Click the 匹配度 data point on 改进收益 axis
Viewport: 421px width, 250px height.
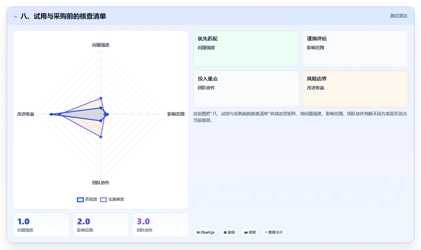(x=51, y=114)
